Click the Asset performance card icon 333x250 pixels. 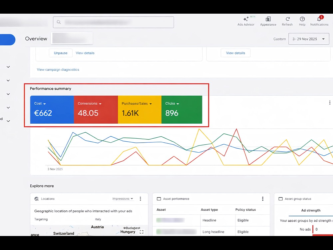click(x=159, y=199)
